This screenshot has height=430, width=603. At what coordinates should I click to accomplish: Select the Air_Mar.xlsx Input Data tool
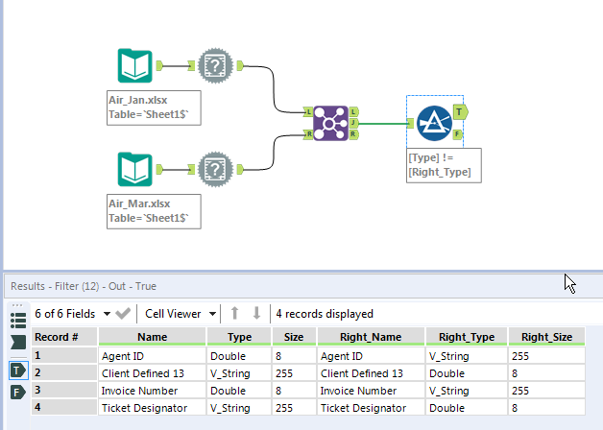[x=134, y=170]
